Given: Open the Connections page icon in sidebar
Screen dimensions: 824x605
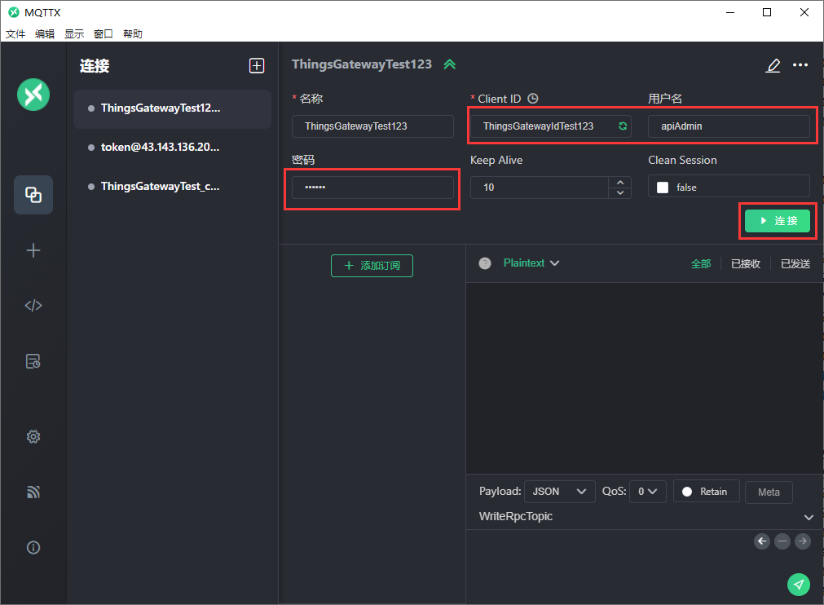Looking at the screenshot, I should [33, 195].
